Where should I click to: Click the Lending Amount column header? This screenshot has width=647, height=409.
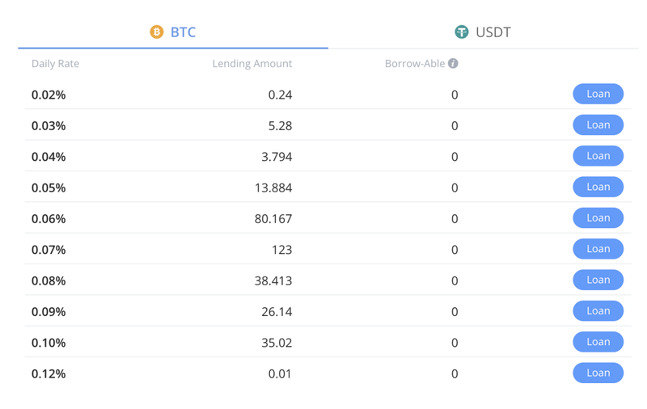pyautogui.click(x=252, y=64)
